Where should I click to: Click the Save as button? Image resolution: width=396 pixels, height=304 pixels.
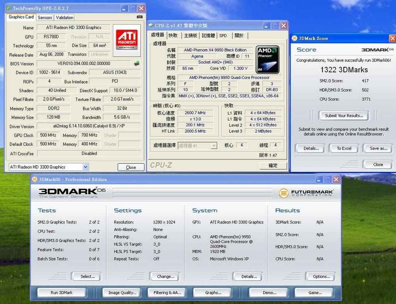click(378, 148)
